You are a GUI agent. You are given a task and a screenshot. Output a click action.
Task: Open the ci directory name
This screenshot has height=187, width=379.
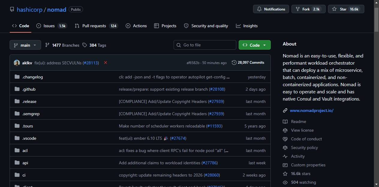click(x=24, y=175)
